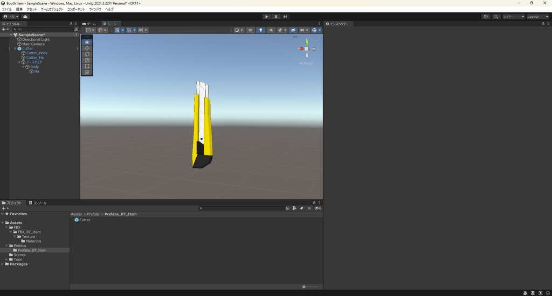Open Hierarchy create (+) dropdown

pyautogui.click(x=5, y=30)
